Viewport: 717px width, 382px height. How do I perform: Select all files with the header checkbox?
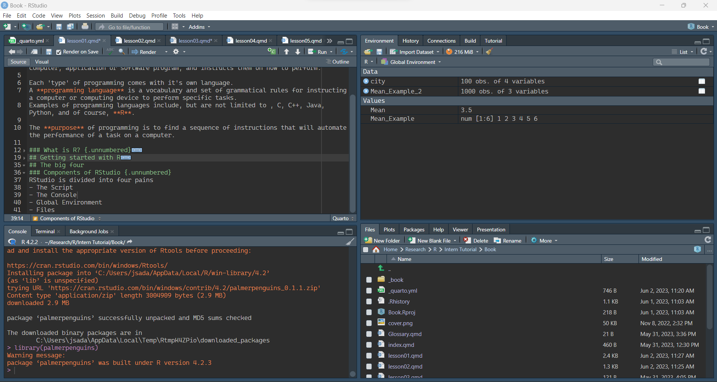(365, 249)
